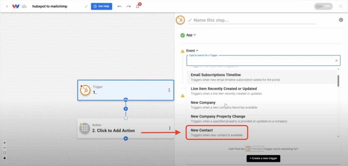Select the New Contact trigger
The image size is (348, 166).
point(262,132)
